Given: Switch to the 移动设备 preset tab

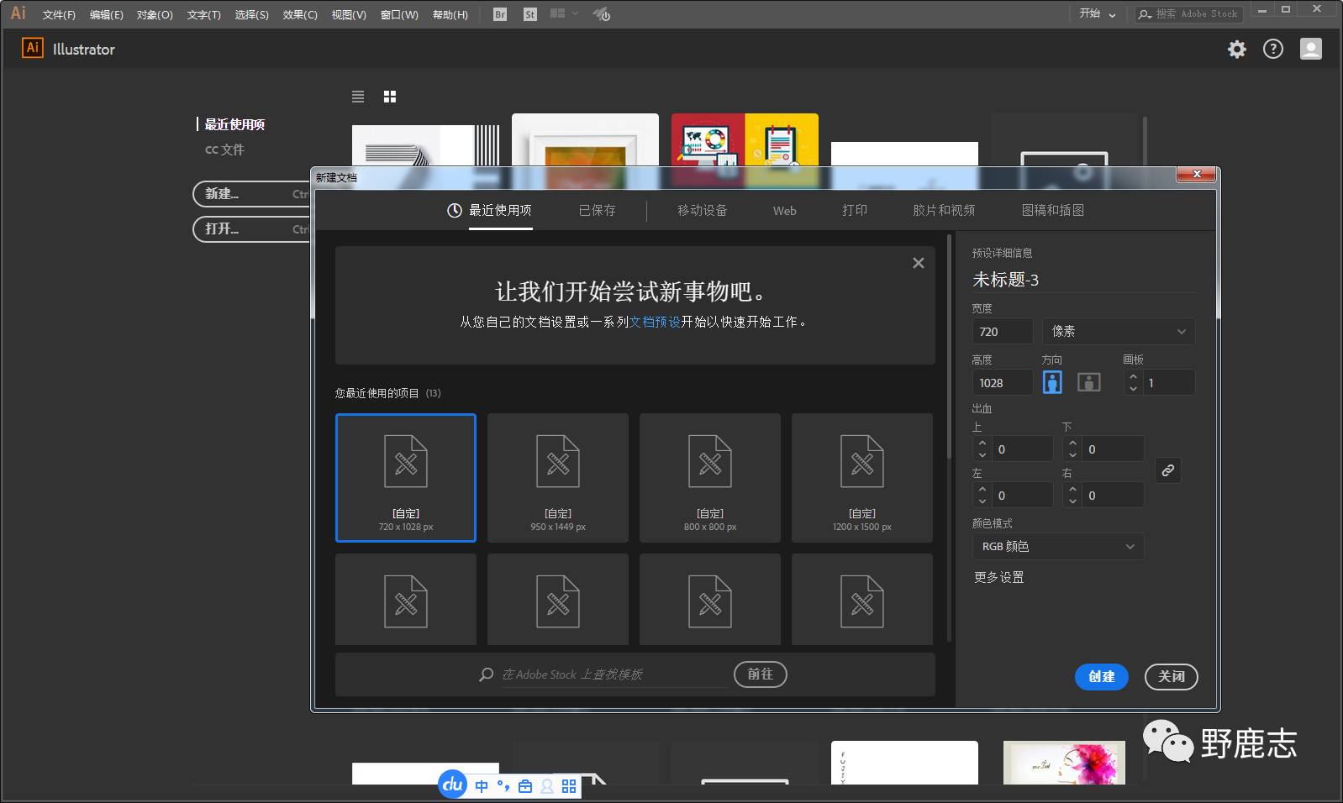Looking at the screenshot, I should (x=702, y=211).
